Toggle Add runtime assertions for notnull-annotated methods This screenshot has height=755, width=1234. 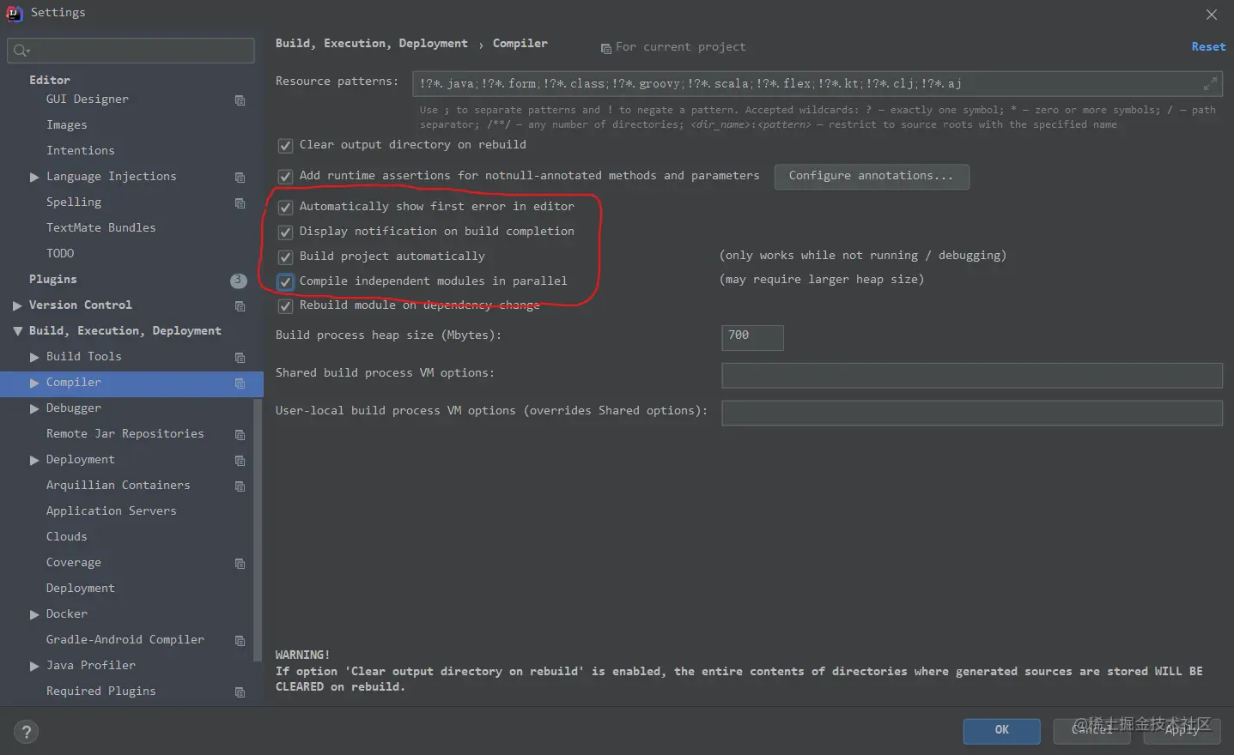click(285, 177)
